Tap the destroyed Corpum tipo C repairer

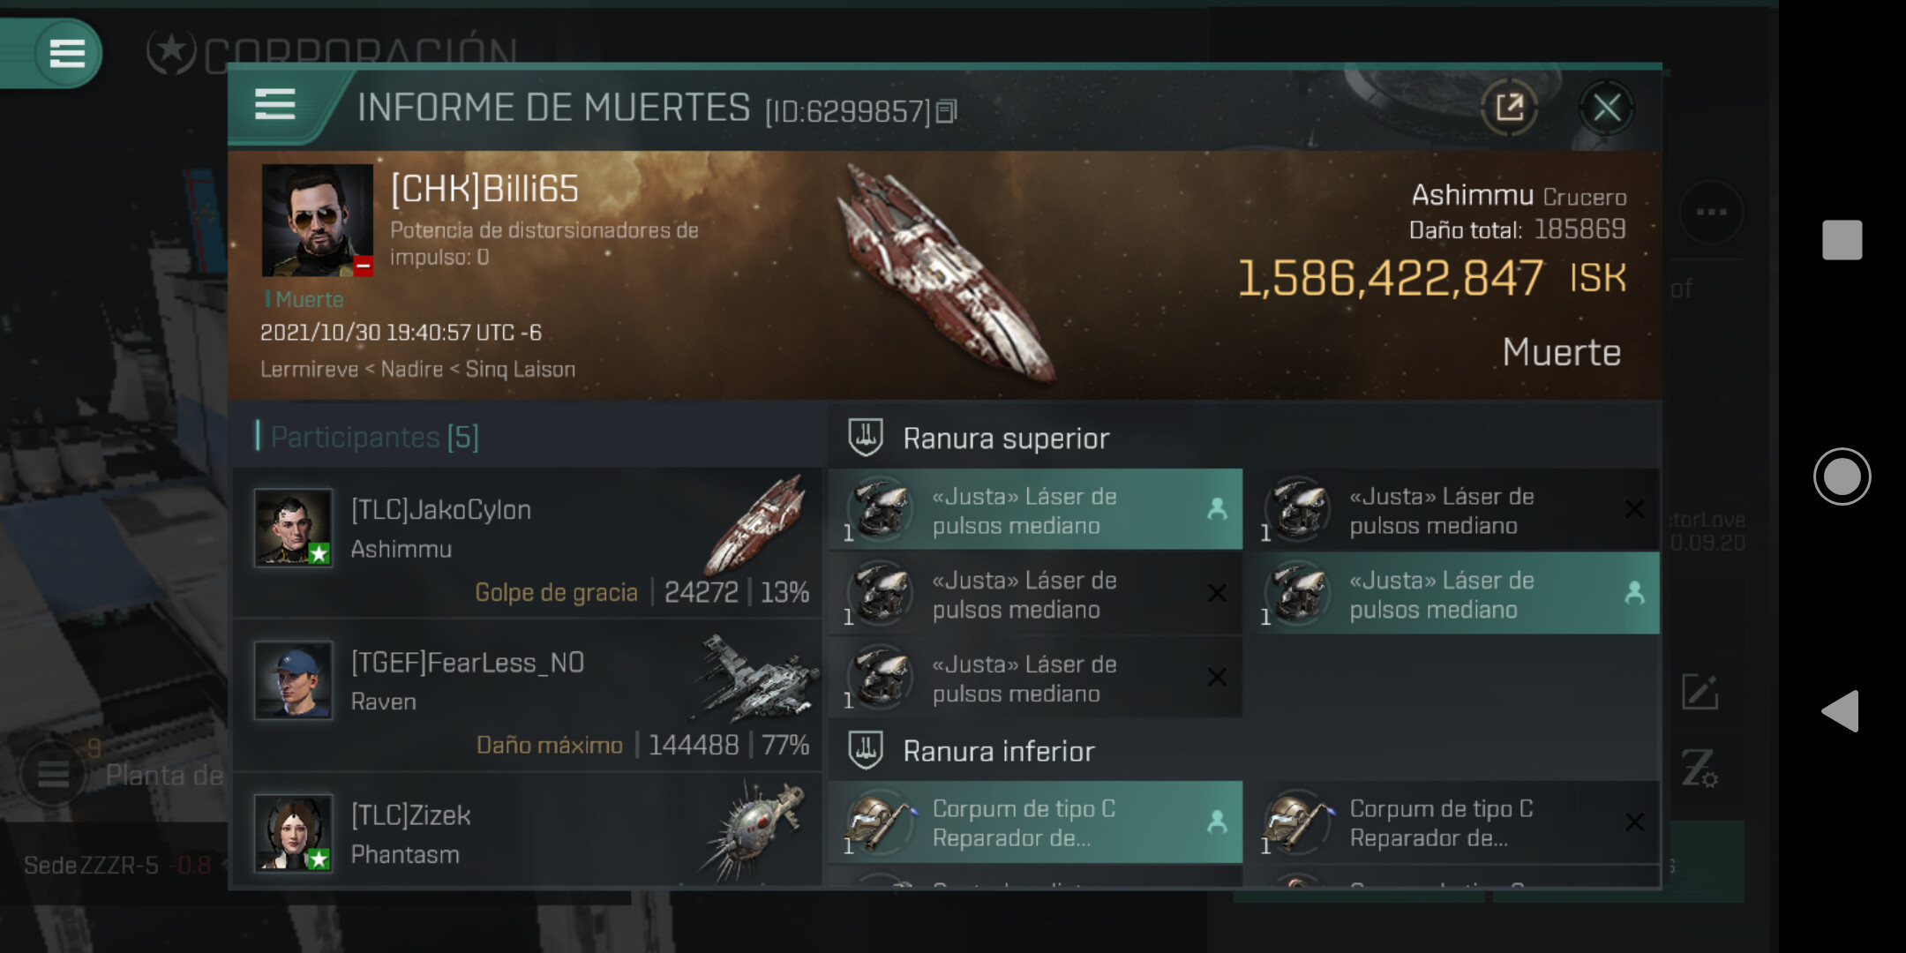pos(1457,822)
